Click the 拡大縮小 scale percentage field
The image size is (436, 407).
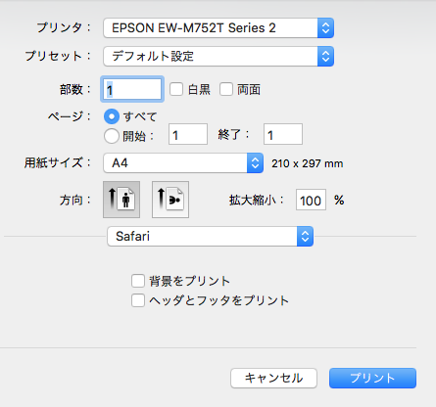[x=311, y=200]
